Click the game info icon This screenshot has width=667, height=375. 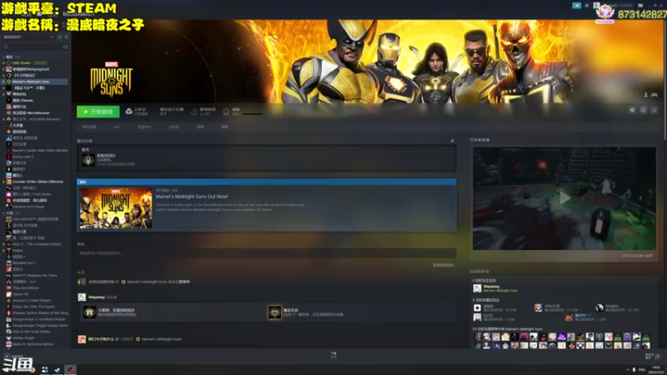[643, 110]
